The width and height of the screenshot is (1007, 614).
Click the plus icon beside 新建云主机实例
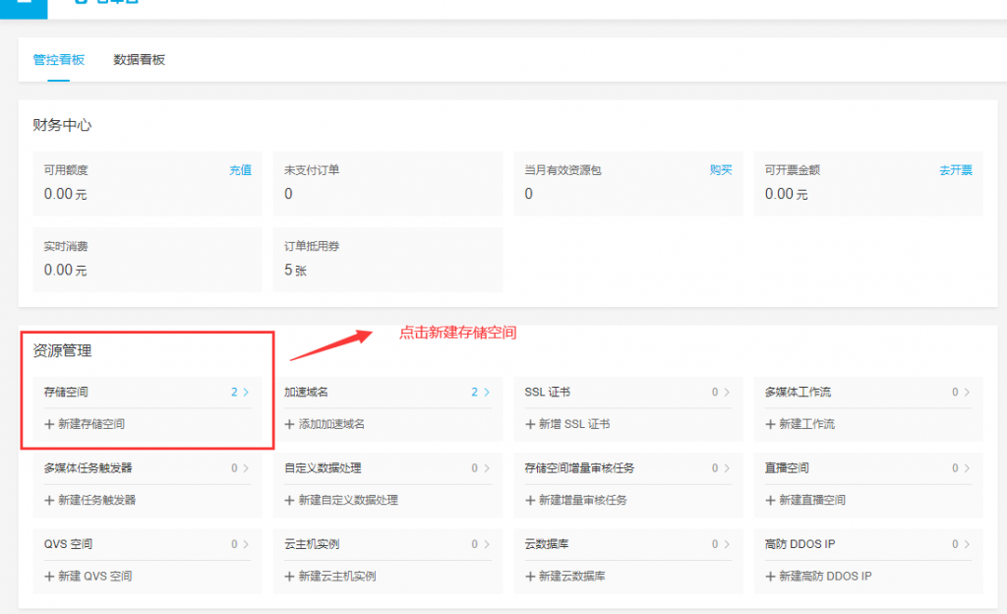289,576
